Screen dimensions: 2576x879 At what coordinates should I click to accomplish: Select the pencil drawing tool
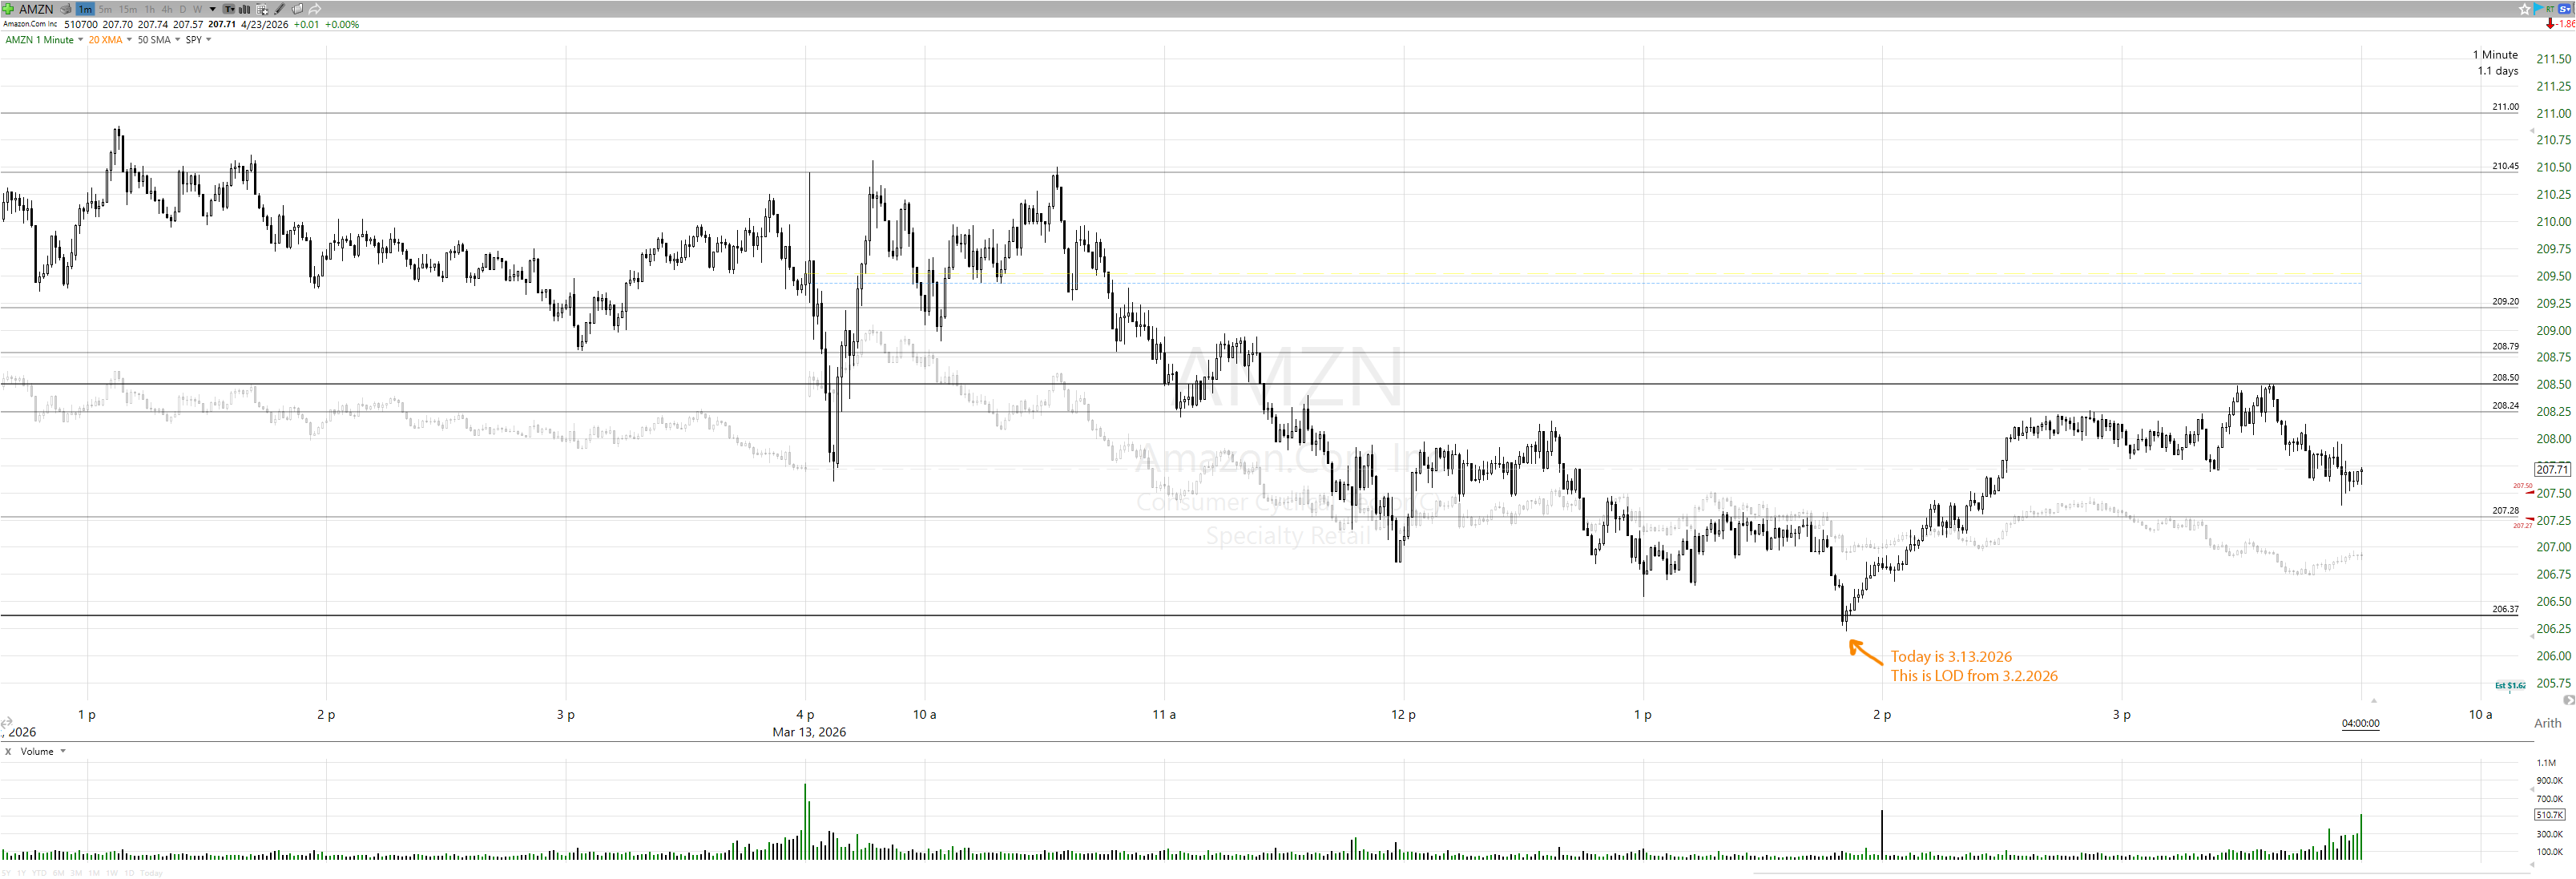[280, 9]
